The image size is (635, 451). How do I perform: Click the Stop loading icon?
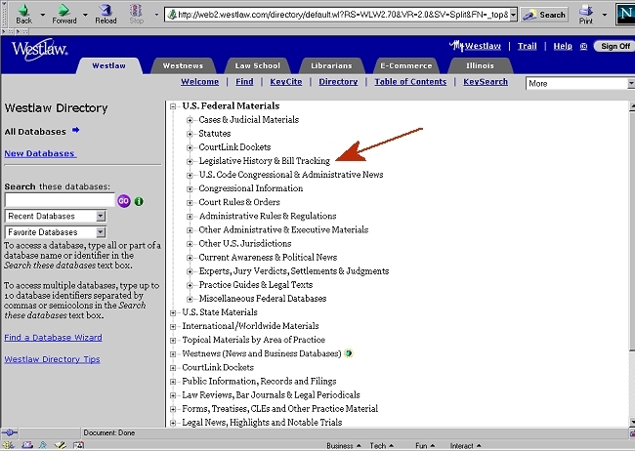[x=136, y=15]
